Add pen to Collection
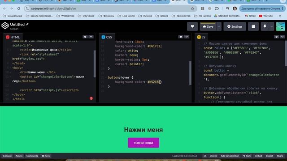 point(230,156)
